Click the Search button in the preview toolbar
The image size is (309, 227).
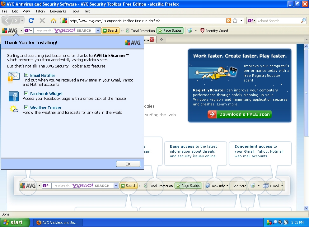[x=129, y=186]
